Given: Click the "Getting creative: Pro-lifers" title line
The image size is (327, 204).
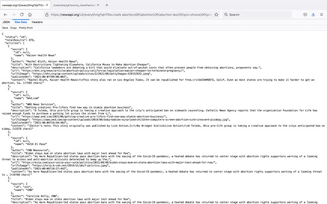Looking at the screenshot, I should (71, 107).
